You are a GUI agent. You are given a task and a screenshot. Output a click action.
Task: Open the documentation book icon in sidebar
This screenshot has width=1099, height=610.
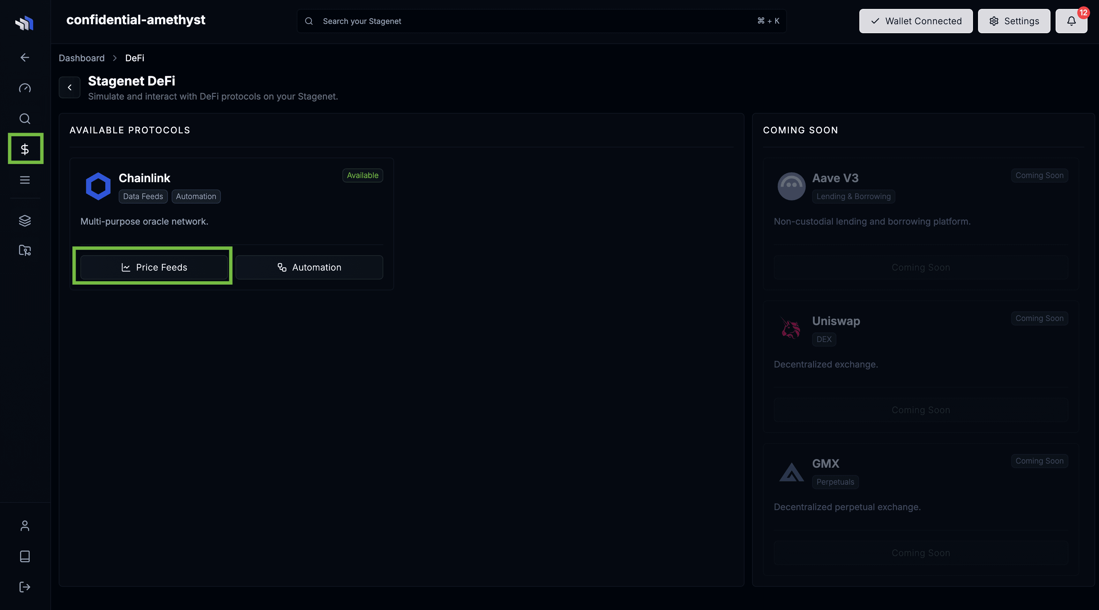tap(24, 556)
